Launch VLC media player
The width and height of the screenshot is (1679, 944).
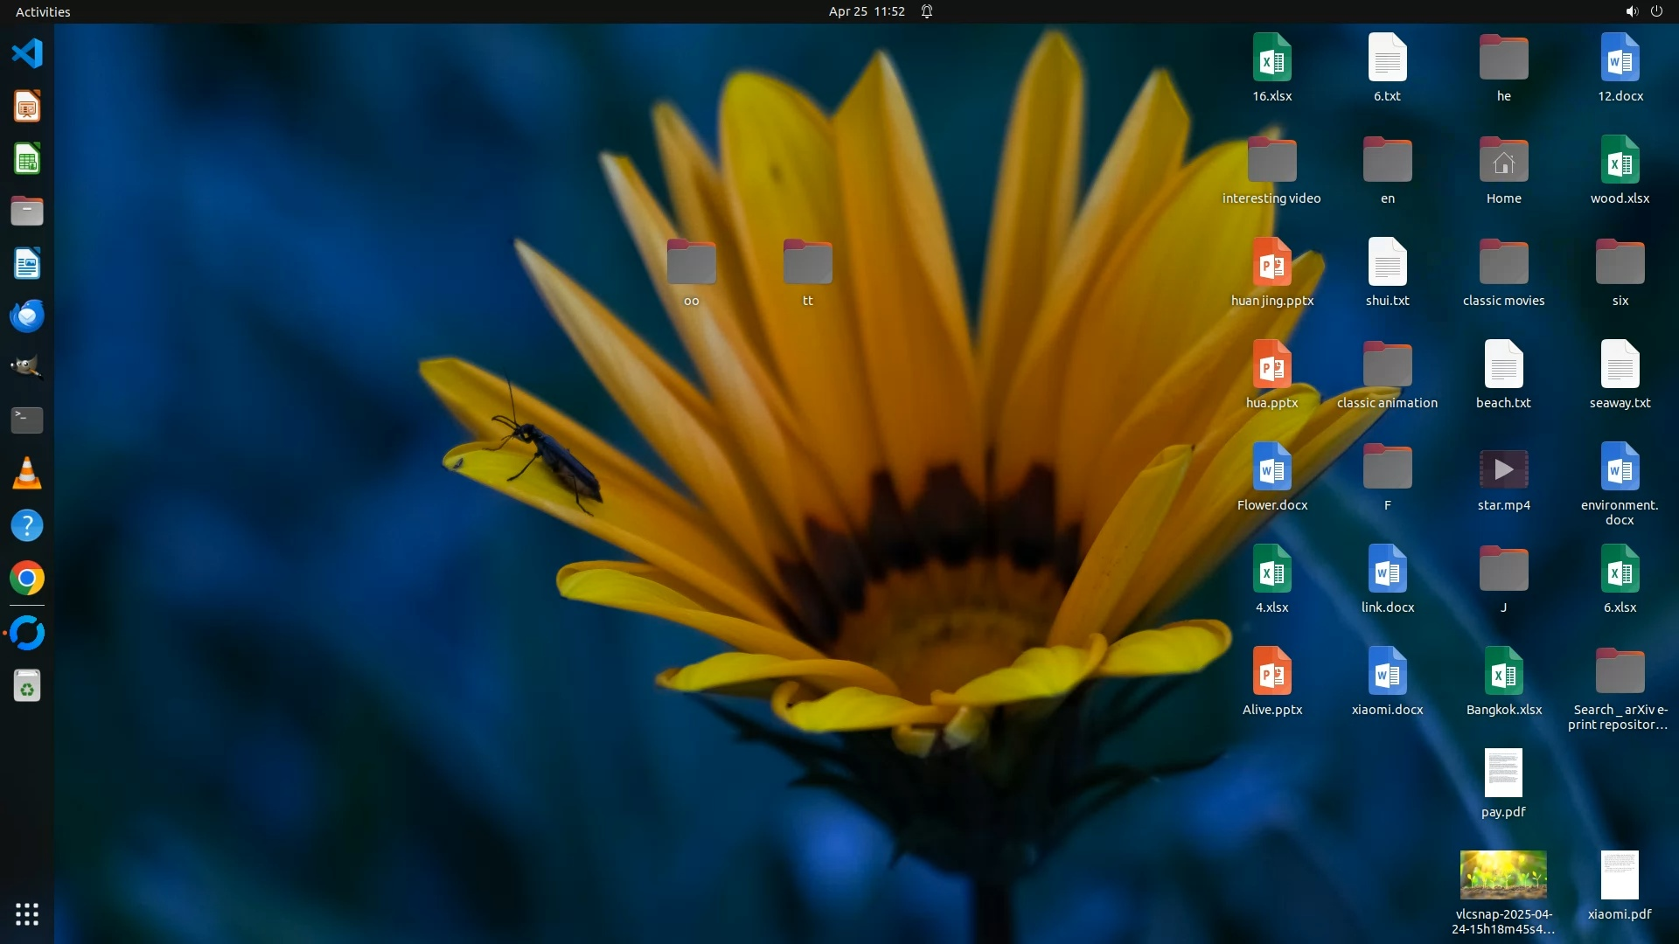click(x=27, y=473)
